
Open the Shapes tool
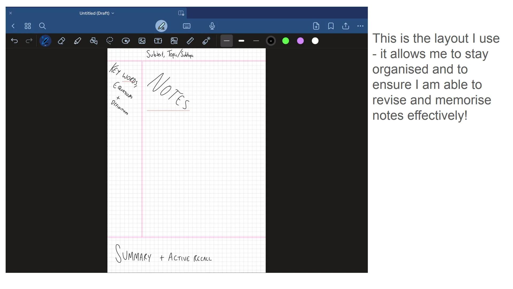pos(94,41)
